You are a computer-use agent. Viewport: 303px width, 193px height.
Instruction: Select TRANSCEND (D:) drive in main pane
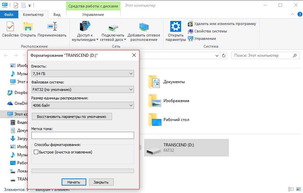tap(187, 148)
